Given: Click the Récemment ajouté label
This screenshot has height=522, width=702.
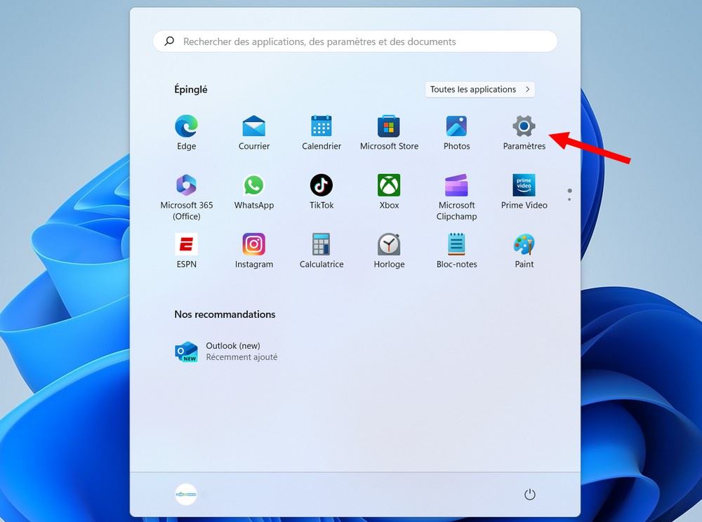Looking at the screenshot, I should click(241, 357).
